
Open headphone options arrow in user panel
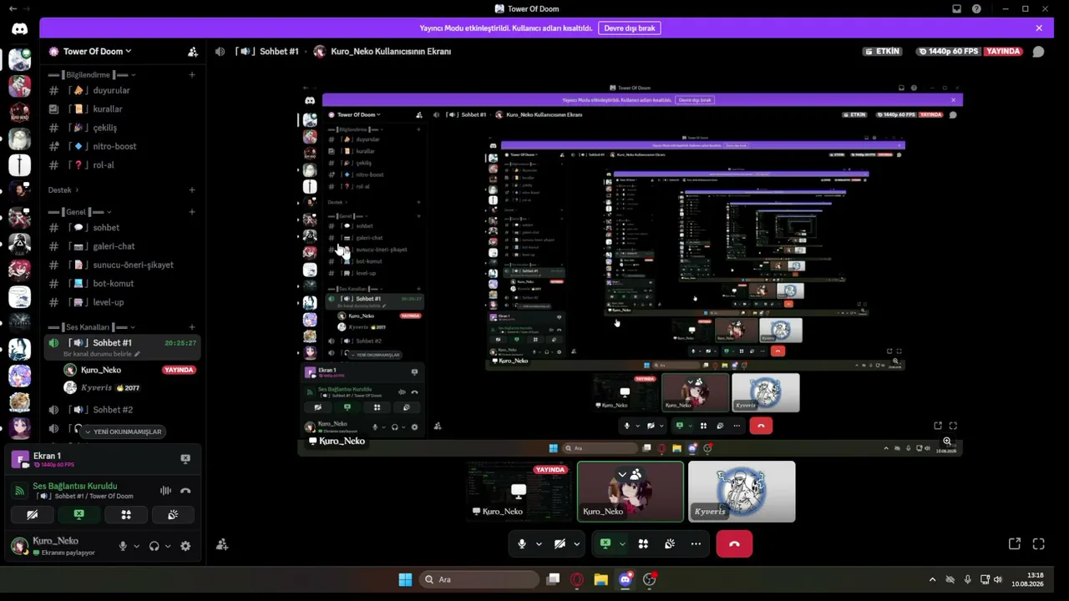point(168,546)
